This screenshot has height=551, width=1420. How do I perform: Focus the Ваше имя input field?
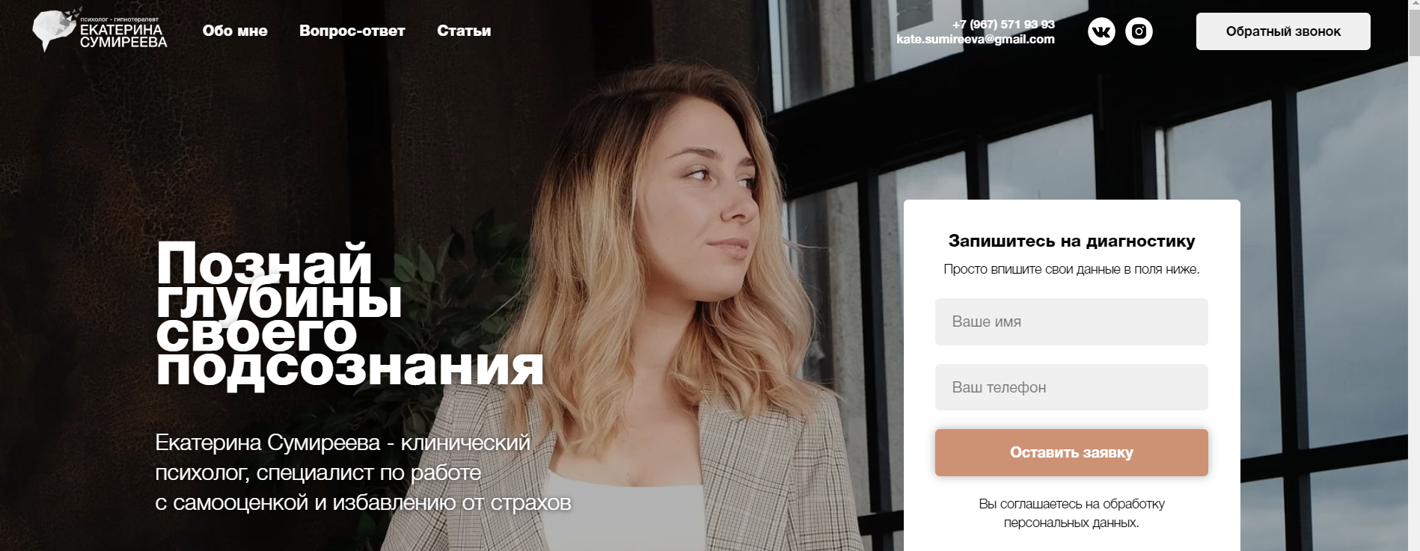point(1071,321)
